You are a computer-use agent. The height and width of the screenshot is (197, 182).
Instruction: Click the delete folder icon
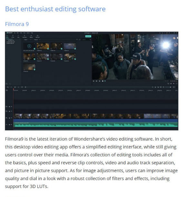(10, 84)
